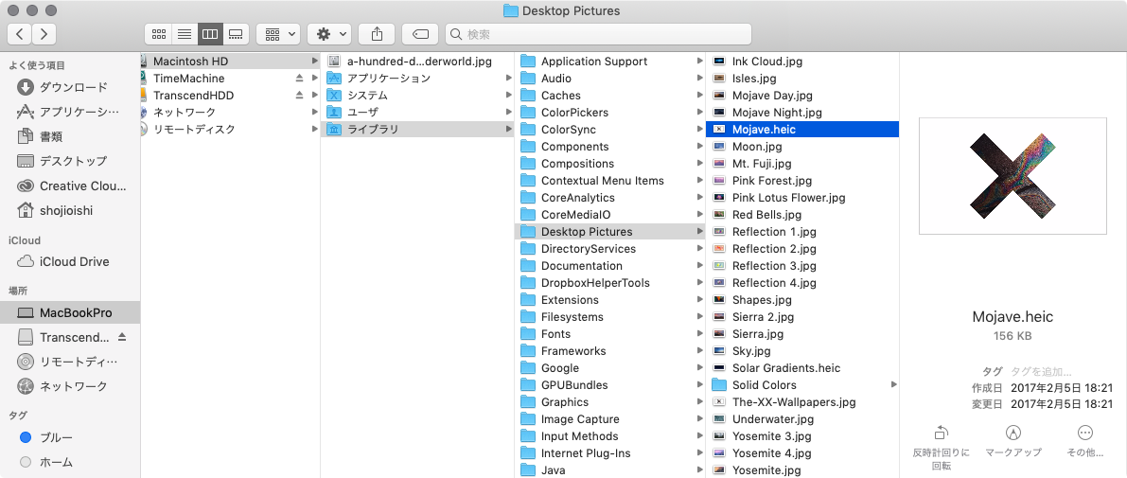The width and height of the screenshot is (1127, 478).
Task: Open ダウンロード in the sidebar
Action: coord(70,88)
